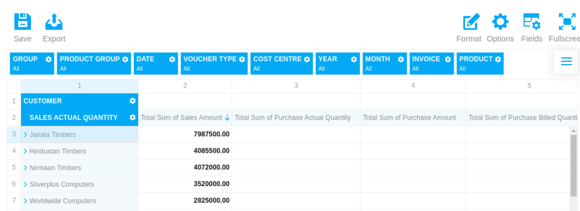Open the Options gear tool

coord(500,21)
